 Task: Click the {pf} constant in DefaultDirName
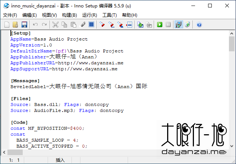click(61, 51)
